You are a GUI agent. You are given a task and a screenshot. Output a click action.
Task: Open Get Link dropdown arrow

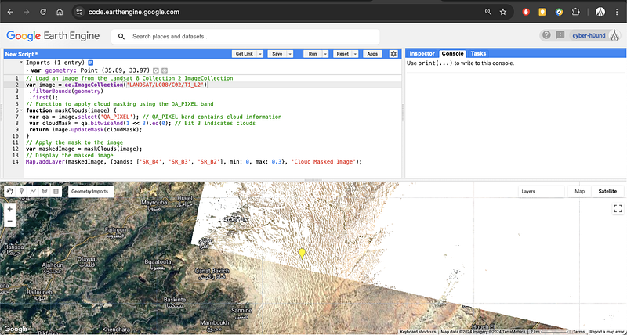(x=260, y=54)
